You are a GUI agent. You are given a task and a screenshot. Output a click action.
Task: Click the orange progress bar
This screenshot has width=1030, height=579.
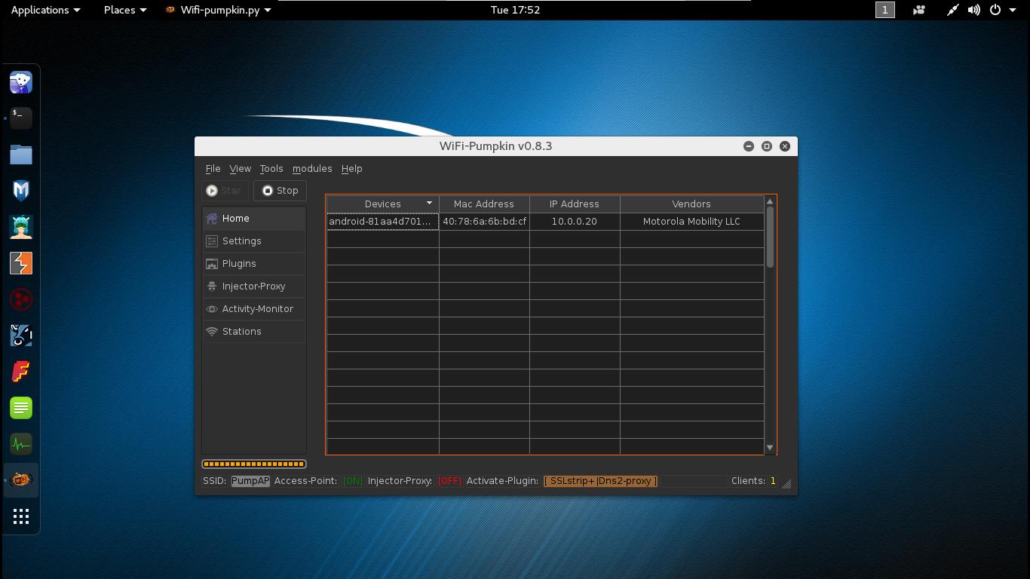coord(254,464)
